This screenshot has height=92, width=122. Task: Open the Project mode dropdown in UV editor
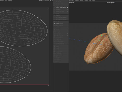[42, 1]
